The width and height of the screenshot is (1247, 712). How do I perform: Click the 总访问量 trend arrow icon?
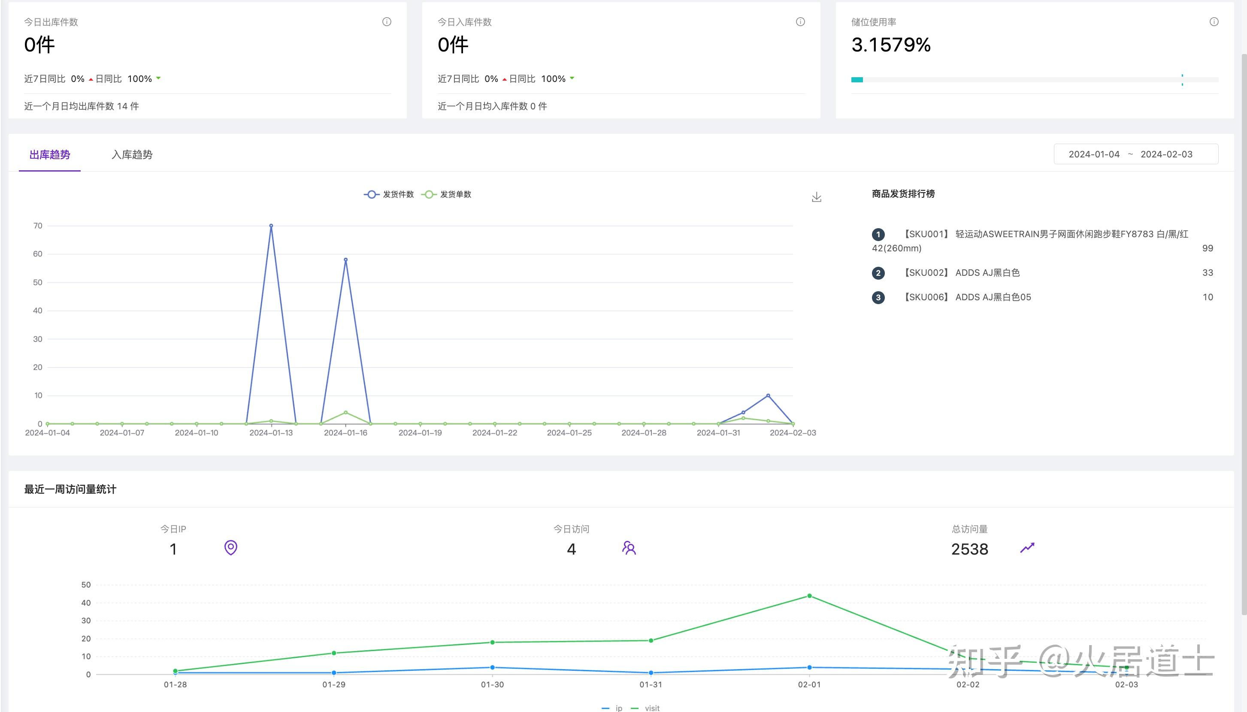1027,548
